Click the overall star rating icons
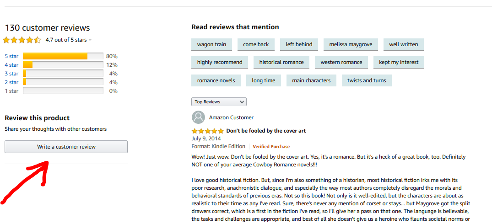This screenshot has height=224, width=492. click(x=22, y=40)
